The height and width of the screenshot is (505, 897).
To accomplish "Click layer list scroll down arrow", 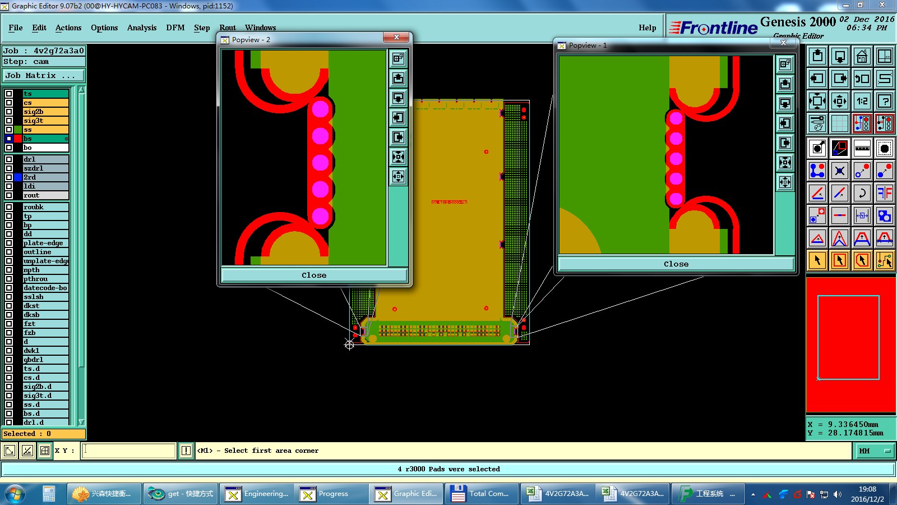I will pos(81,422).
